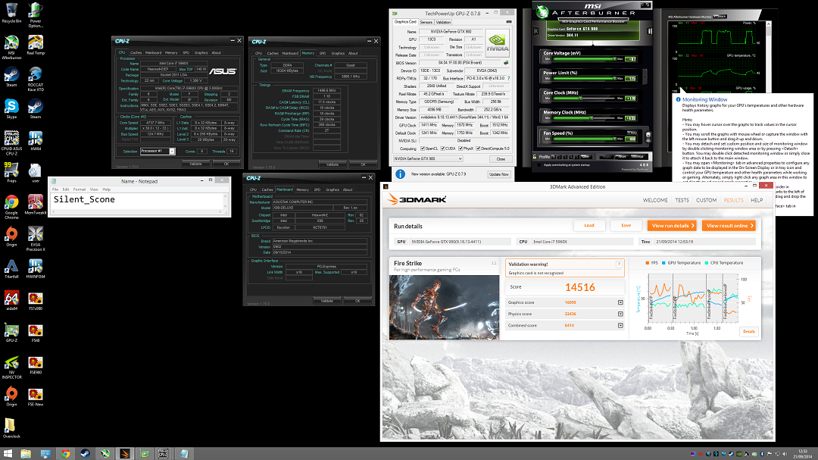Image resolution: width=818 pixels, height=460 pixels.
Task: Open the Format menu in Notepad
Action: [75, 189]
